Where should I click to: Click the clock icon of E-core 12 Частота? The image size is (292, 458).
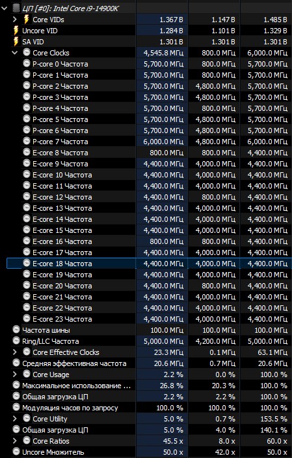click(27, 197)
